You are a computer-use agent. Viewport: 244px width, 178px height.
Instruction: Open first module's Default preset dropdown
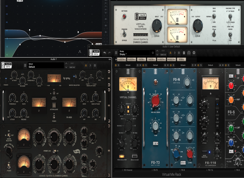(x=128, y=65)
